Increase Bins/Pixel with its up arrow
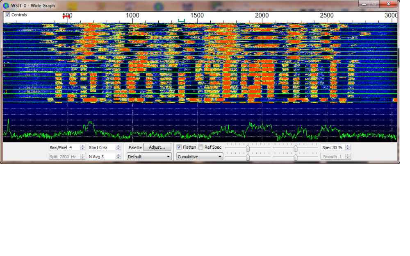The height and width of the screenshot is (256, 410). pos(83,146)
